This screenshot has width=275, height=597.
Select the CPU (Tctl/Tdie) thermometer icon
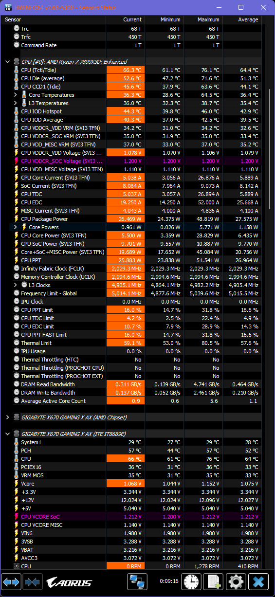(17, 70)
